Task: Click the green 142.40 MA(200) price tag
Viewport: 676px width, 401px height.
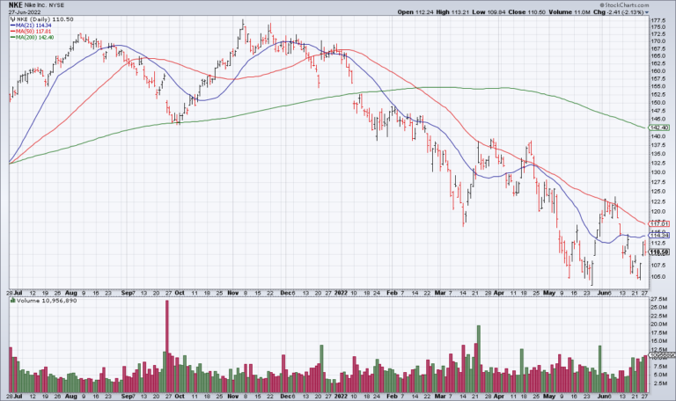Action: tap(659, 128)
